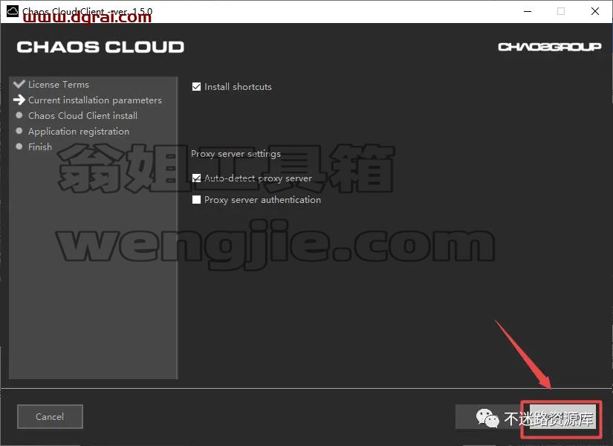Click the CHAOS CLOUD header logo
The image size is (613, 446).
[x=100, y=47]
